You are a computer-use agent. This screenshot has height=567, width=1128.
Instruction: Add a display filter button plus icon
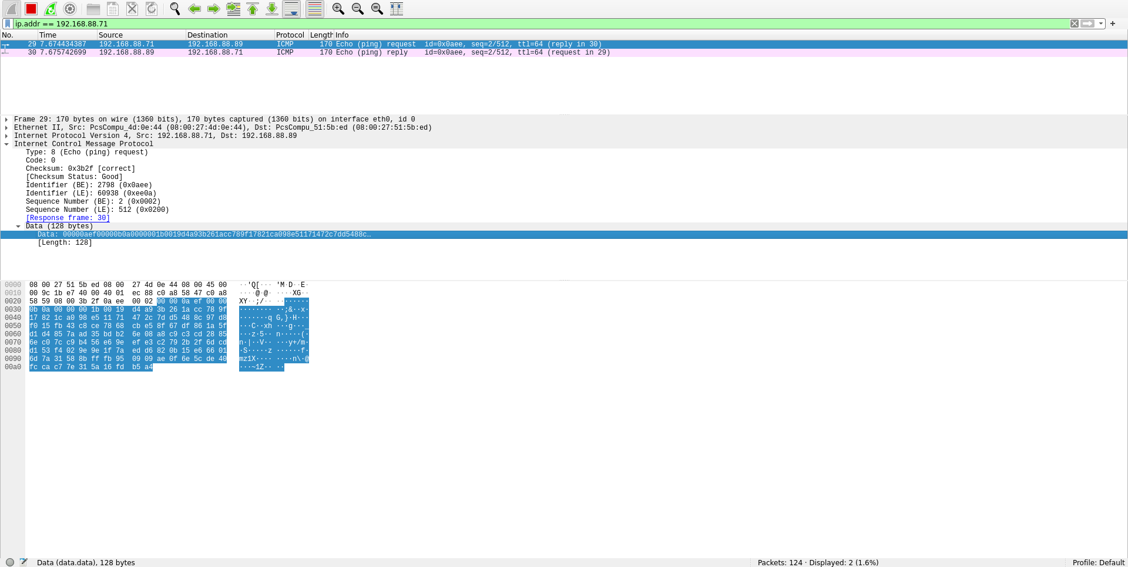[x=1113, y=24]
